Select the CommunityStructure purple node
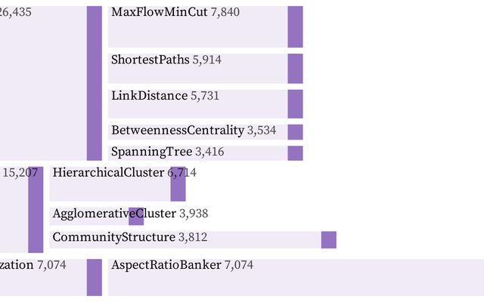 [329, 240]
